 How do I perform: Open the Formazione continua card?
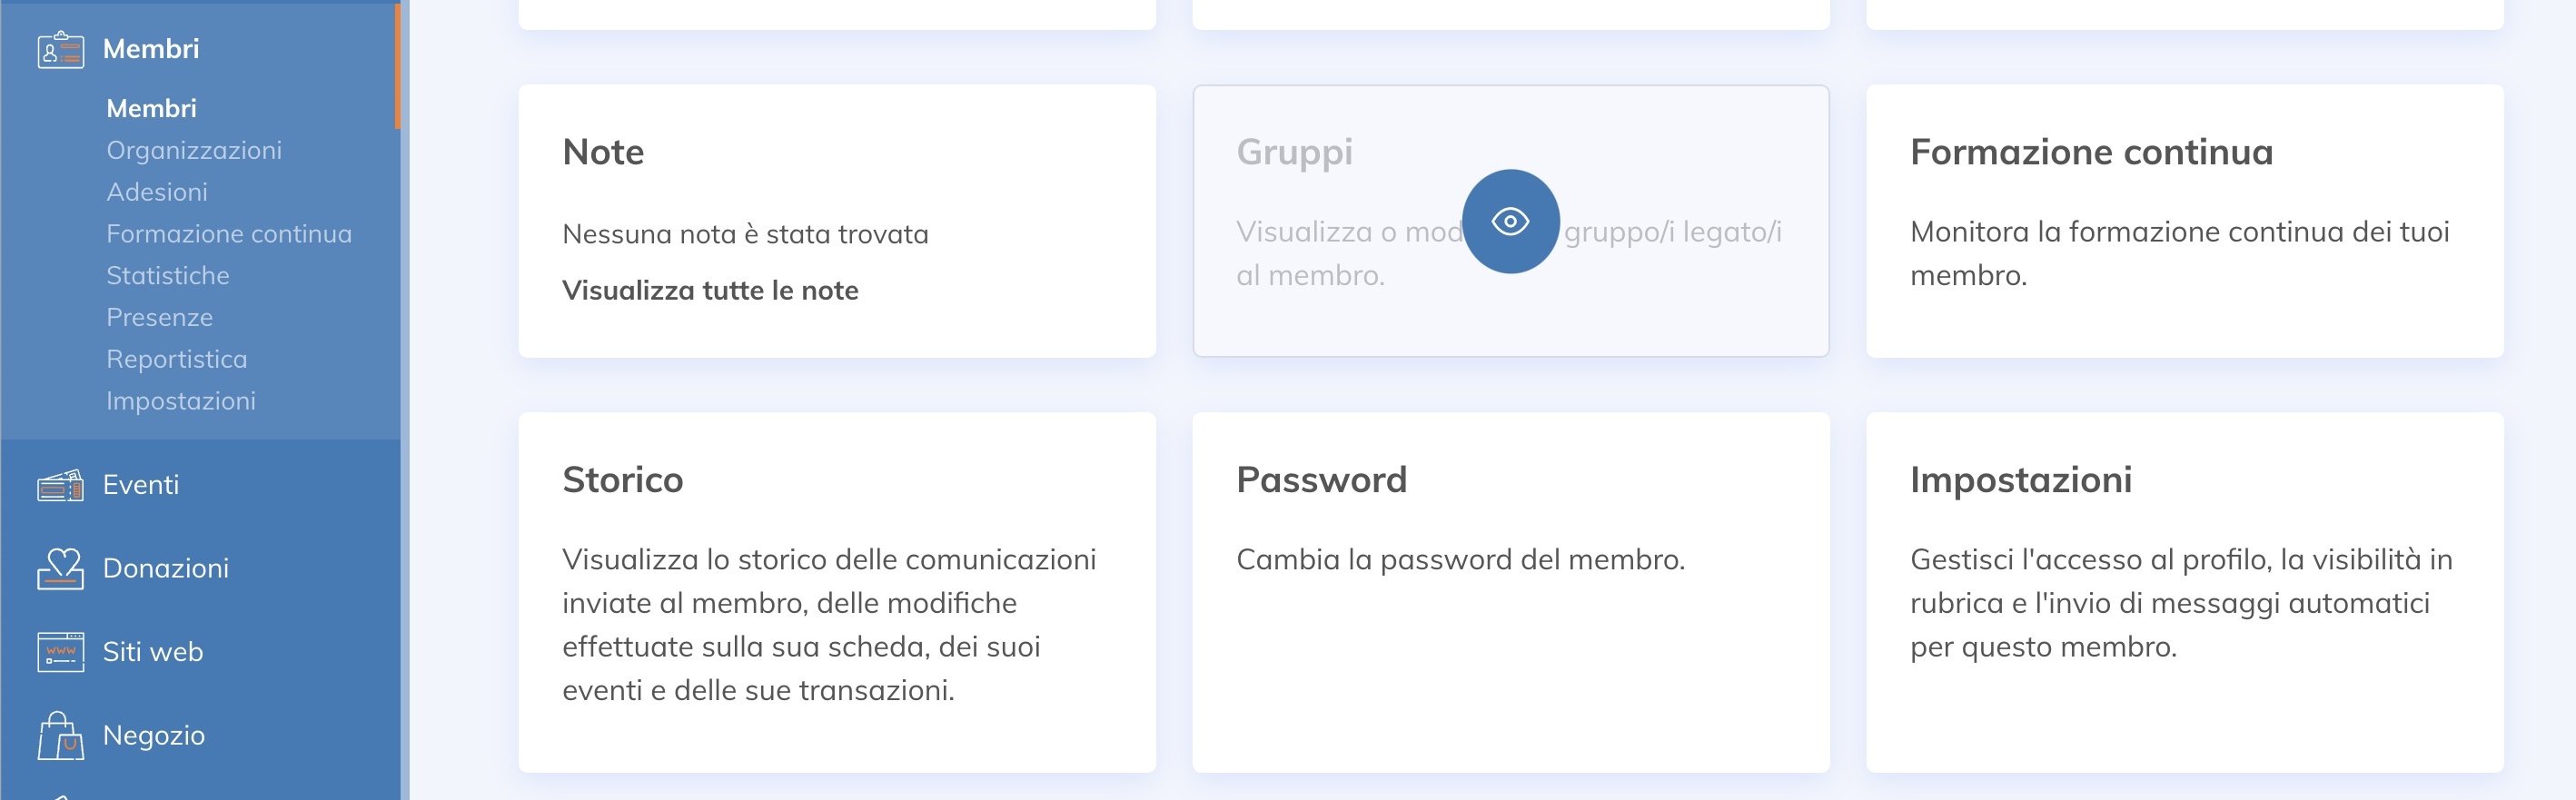[x=2184, y=221]
